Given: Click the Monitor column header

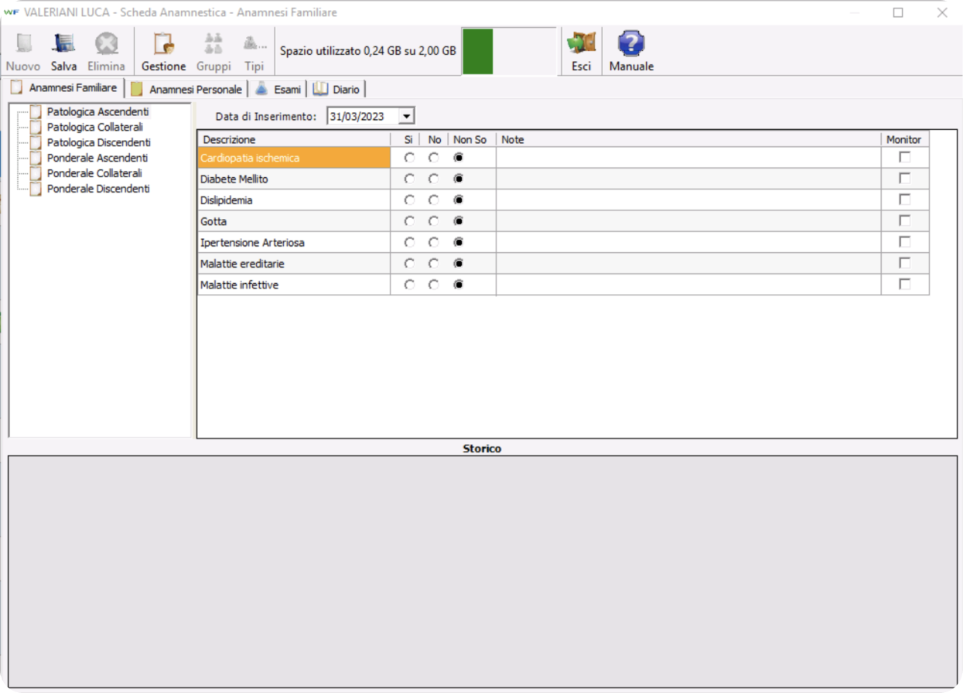Looking at the screenshot, I should [x=904, y=140].
